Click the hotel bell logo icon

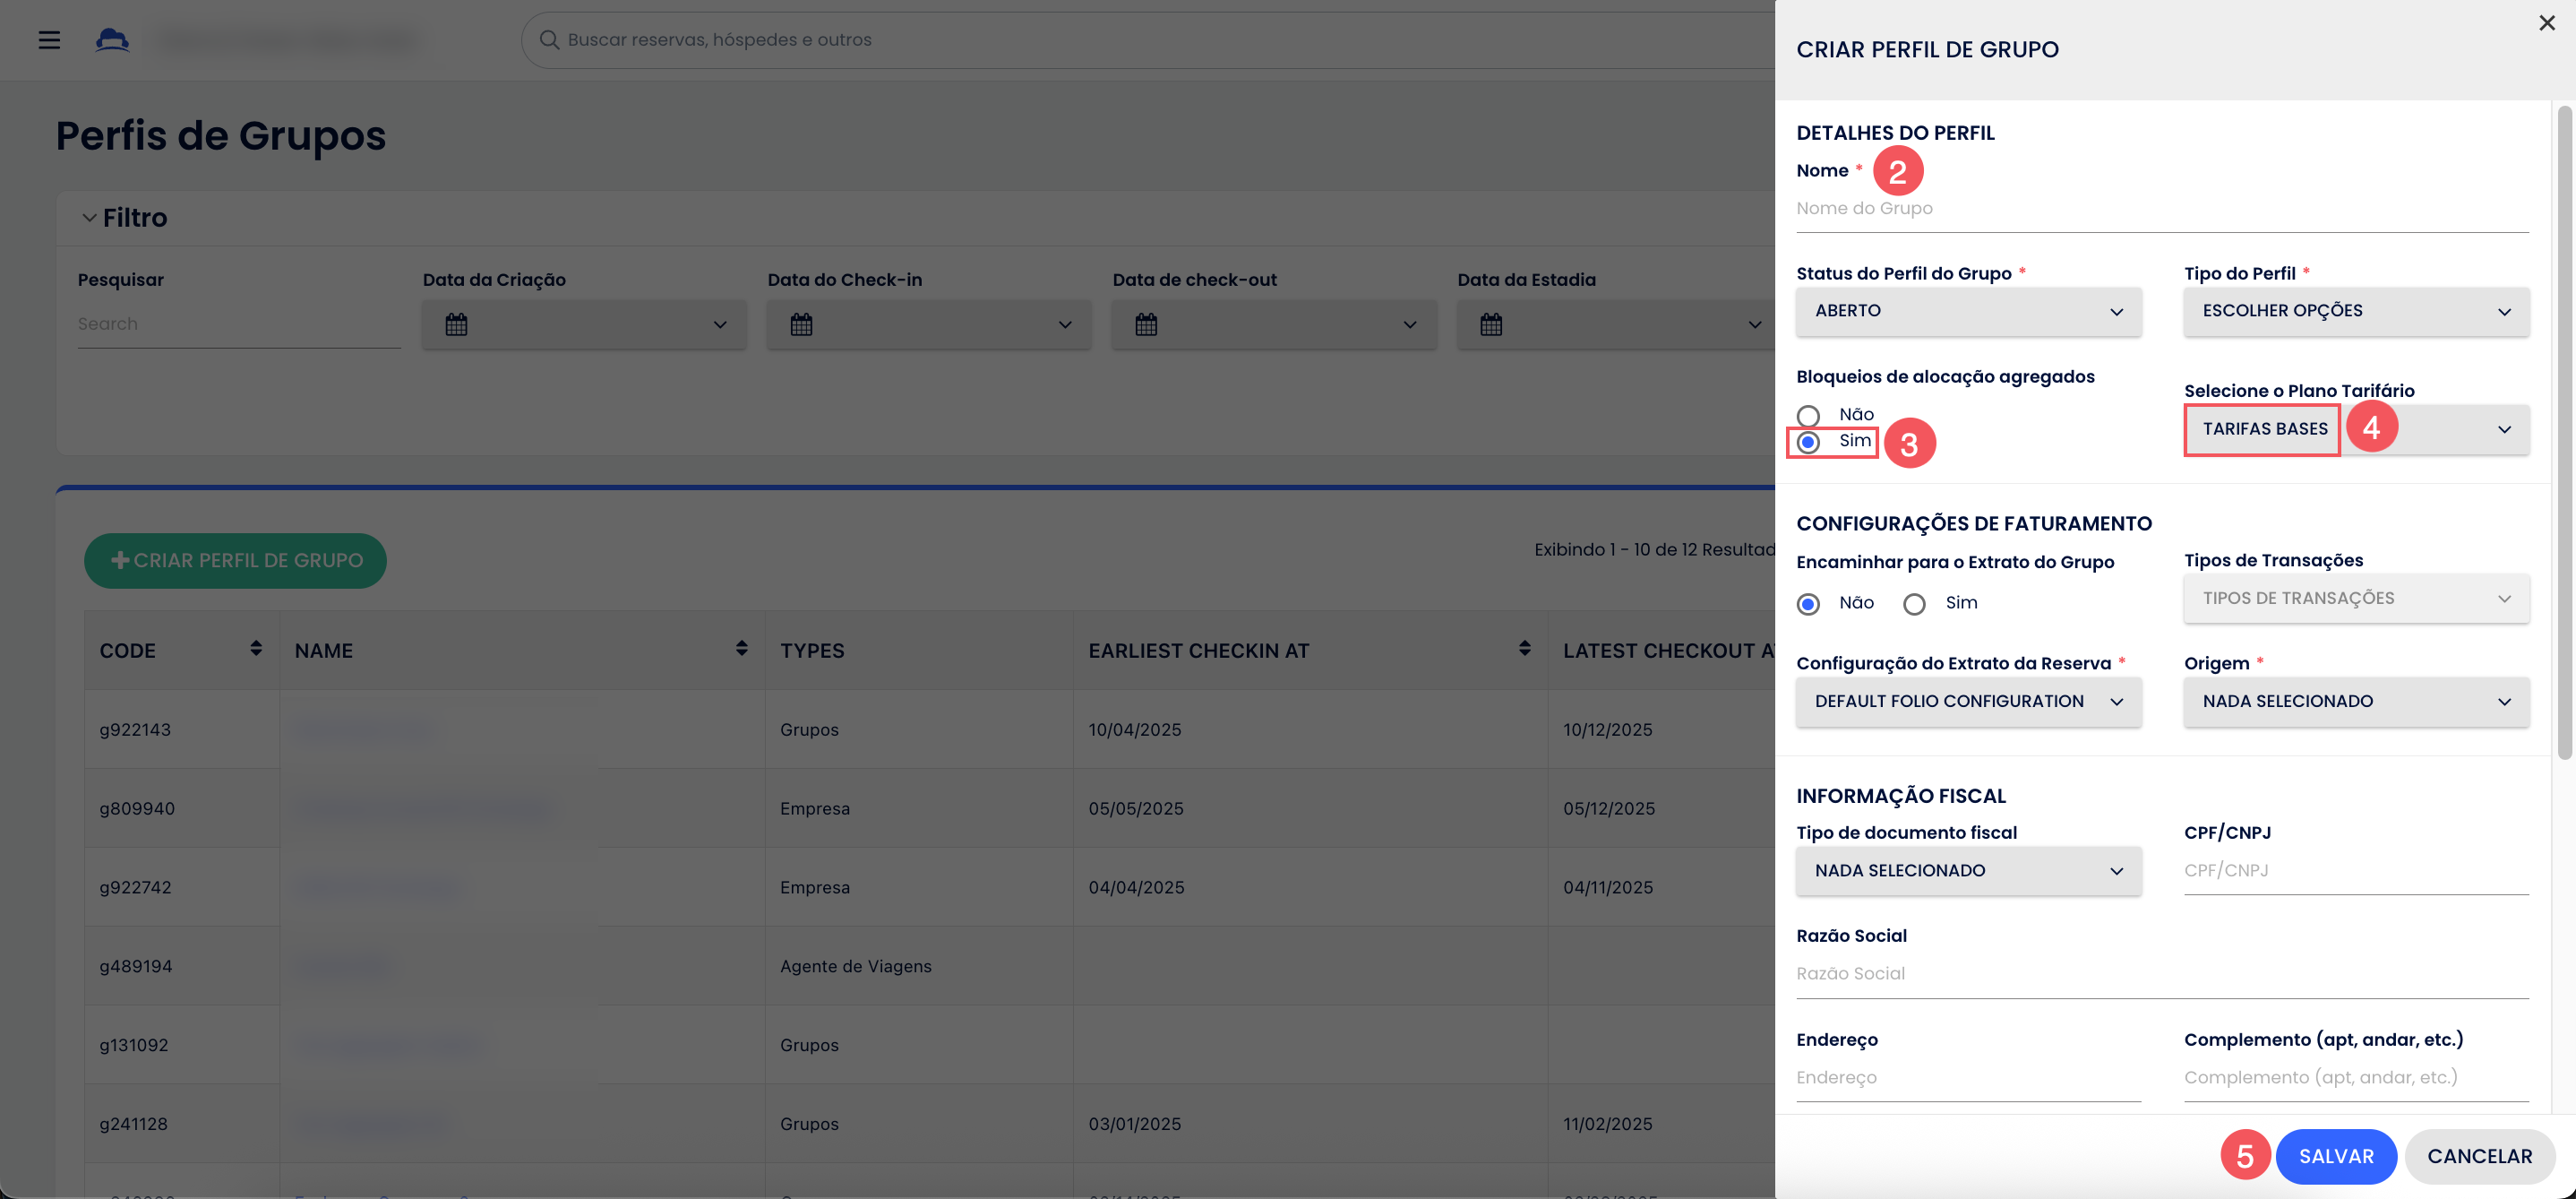tap(112, 40)
